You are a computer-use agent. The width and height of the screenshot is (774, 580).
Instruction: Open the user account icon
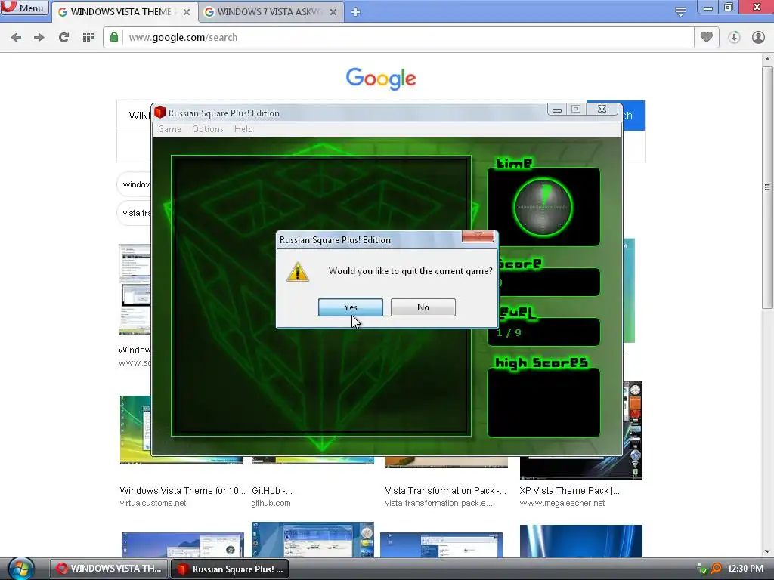[758, 38]
